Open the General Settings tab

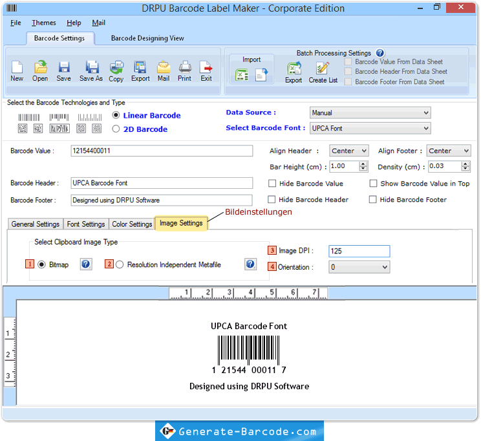36,224
